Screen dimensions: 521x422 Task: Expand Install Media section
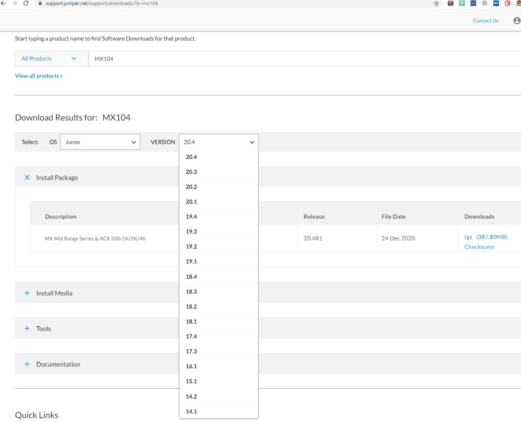[x=27, y=293]
